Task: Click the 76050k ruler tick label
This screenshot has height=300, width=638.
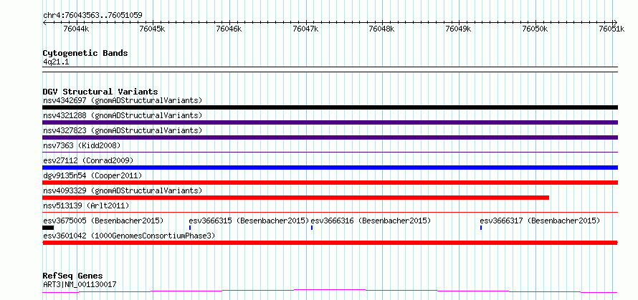Action: pos(535,29)
